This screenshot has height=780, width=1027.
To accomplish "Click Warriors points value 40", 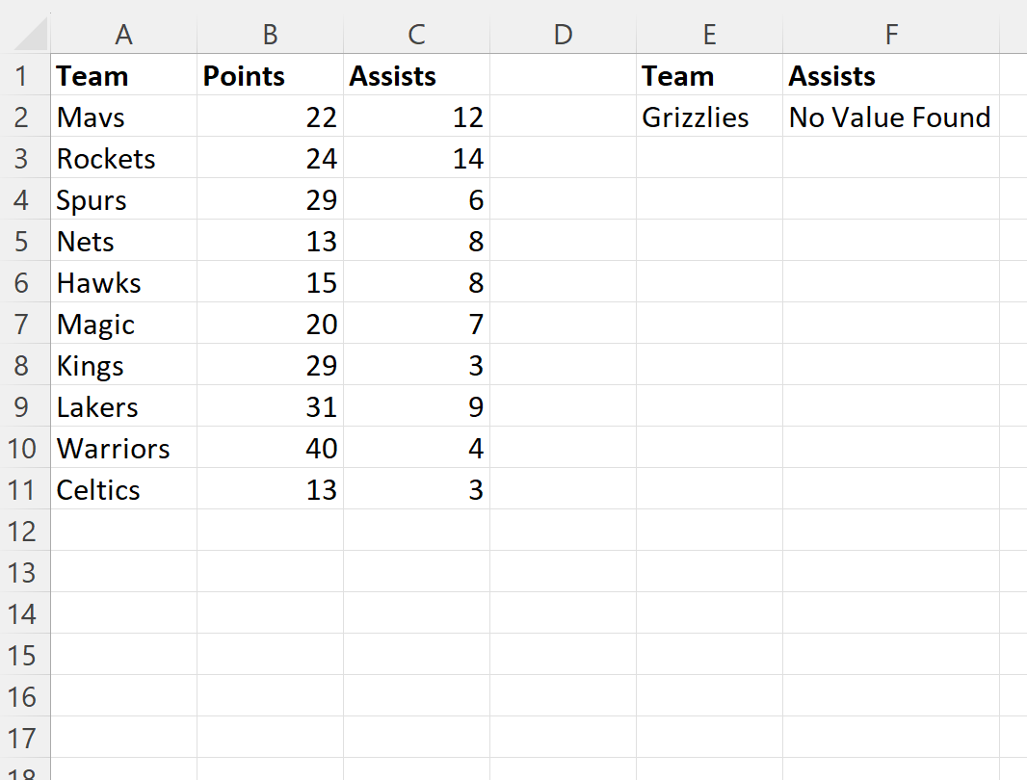I will (x=270, y=448).
